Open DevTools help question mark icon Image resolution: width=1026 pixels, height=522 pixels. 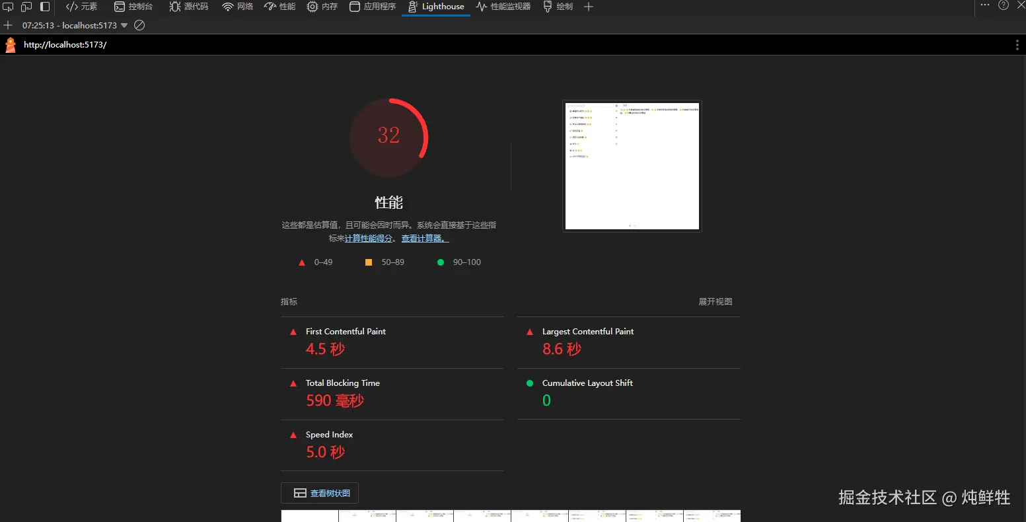[x=1004, y=5]
